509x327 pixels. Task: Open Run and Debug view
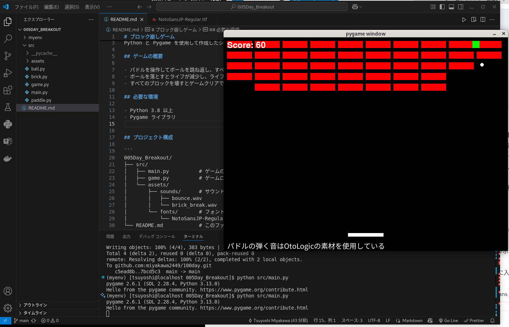coord(8,73)
